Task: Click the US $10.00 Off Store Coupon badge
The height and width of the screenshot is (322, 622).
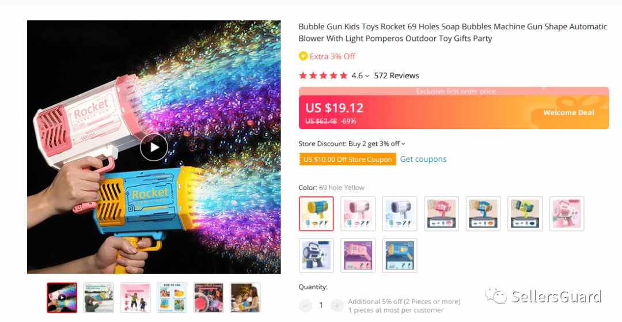Action: click(347, 160)
